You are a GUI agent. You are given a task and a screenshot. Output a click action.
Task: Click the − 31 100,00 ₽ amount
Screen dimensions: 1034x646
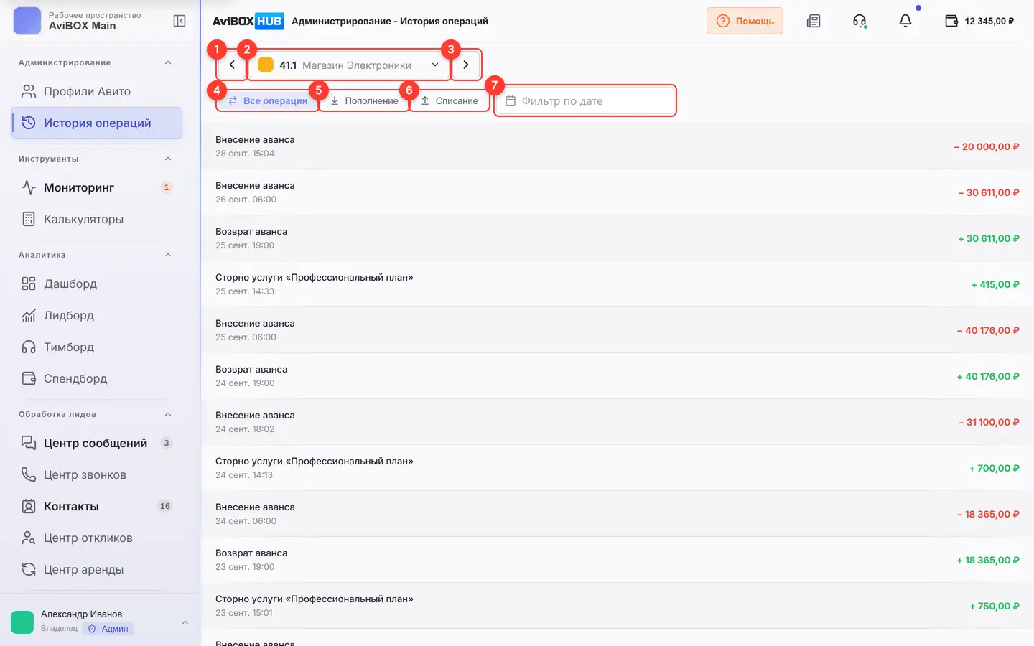tap(989, 422)
